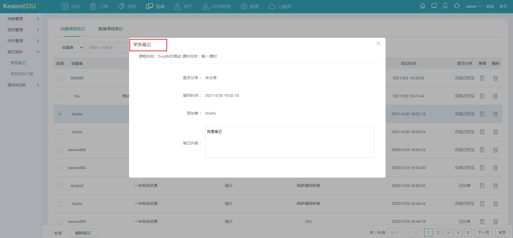Uncheck the selected kbqhs row checkbox
Screen dimensions: 513x238
pyautogui.click(x=59, y=114)
